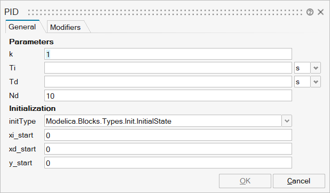The width and height of the screenshot is (330, 193).
Task: Select the Td unit box showing s
Action: pyautogui.click(x=302, y=82)
